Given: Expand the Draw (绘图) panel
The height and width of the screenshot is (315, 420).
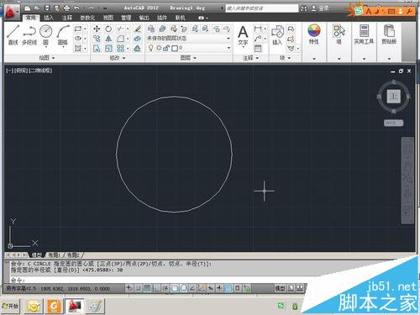Looking at the screenshot, I should point(47,58).
